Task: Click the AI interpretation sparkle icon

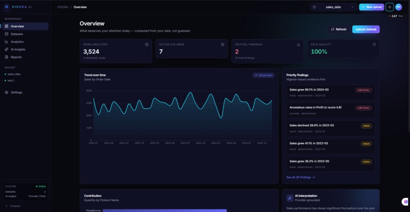Action: [290, 198]
